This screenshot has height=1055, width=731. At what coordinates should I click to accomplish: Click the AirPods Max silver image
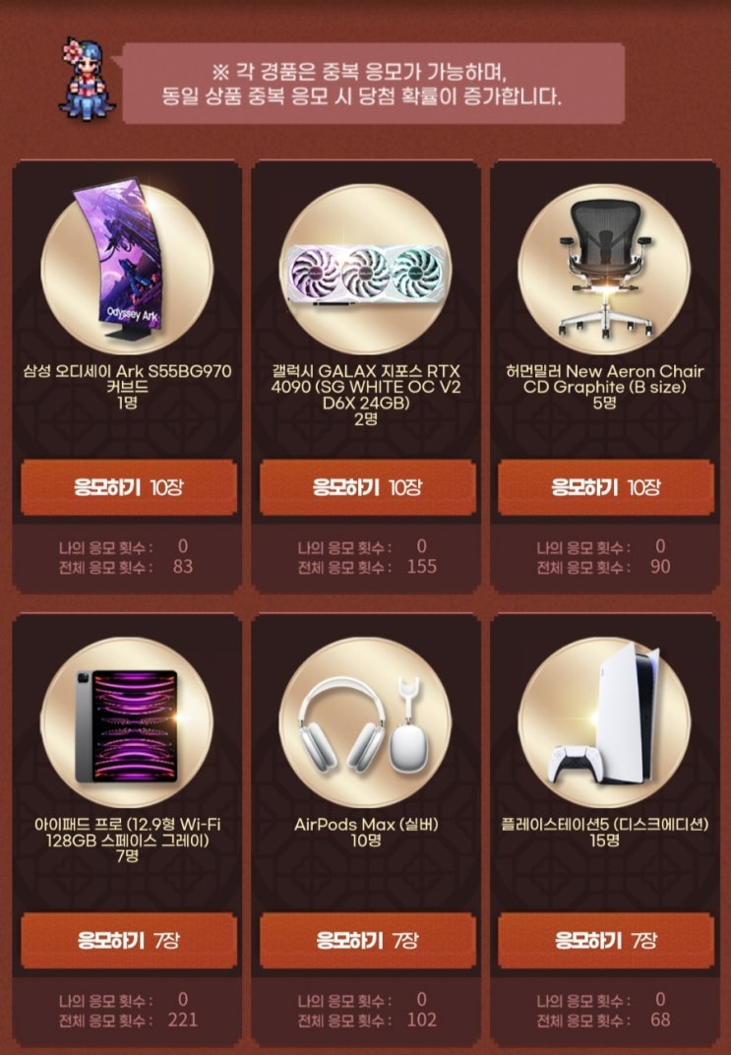point(364,724)
